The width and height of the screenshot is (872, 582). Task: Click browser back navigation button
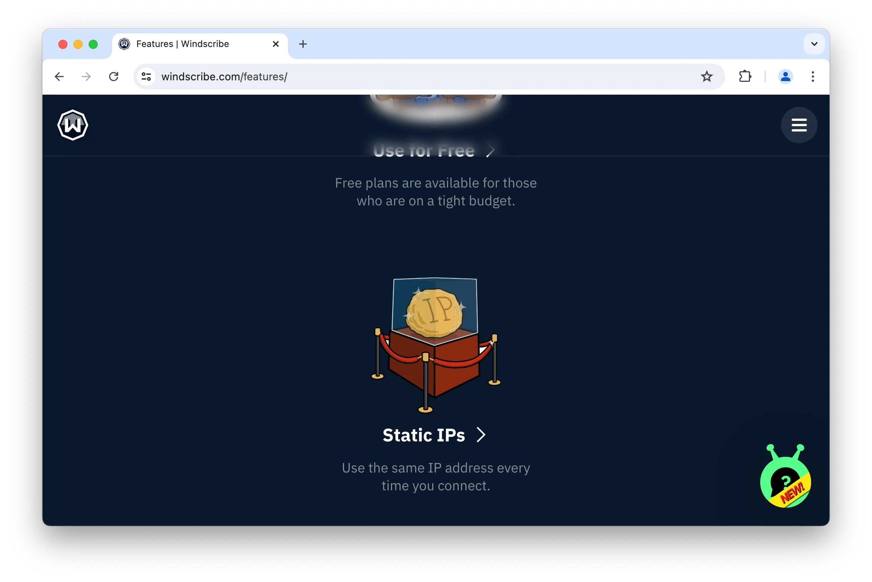(60, 76)
